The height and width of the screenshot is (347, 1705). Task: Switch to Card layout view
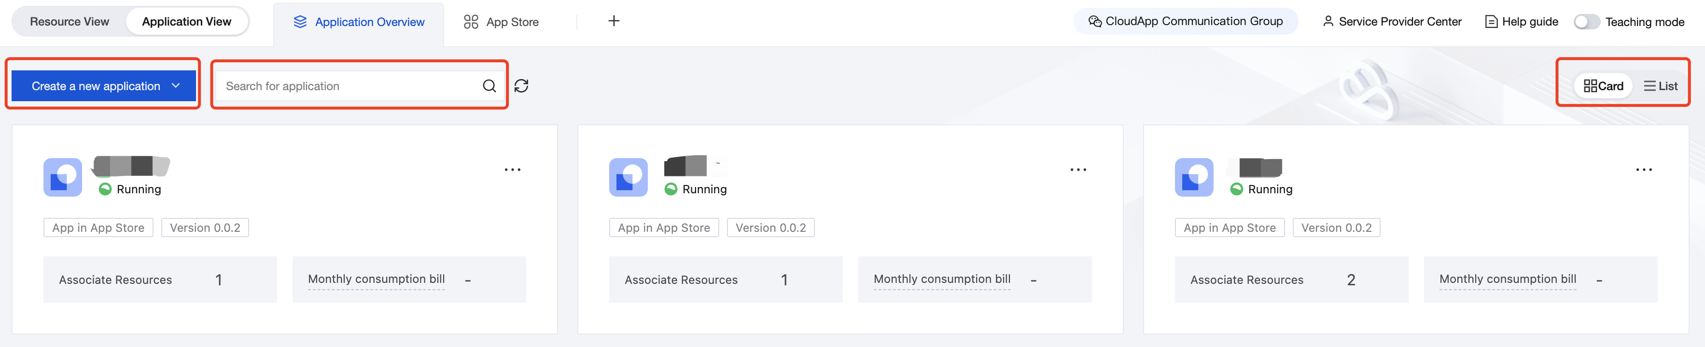point(1603,86)
